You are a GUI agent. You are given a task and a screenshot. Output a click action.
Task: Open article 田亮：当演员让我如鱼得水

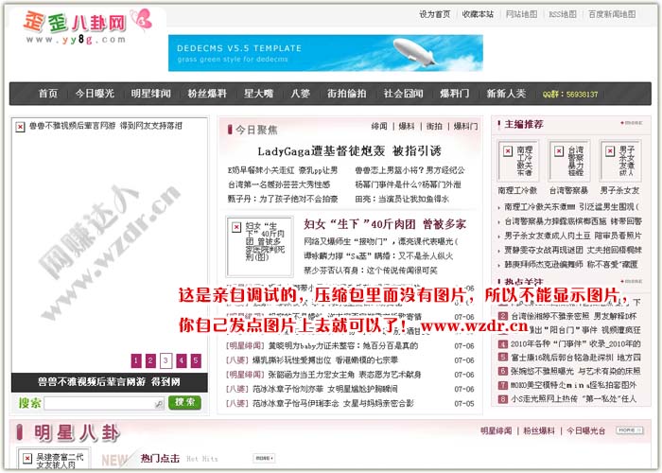coord(402,199)
